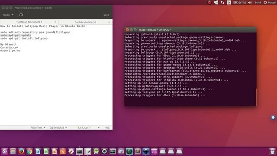277x156 pixels.
Task: Click the 'Carania.com' line in gedit
Action: click(9, 47)
